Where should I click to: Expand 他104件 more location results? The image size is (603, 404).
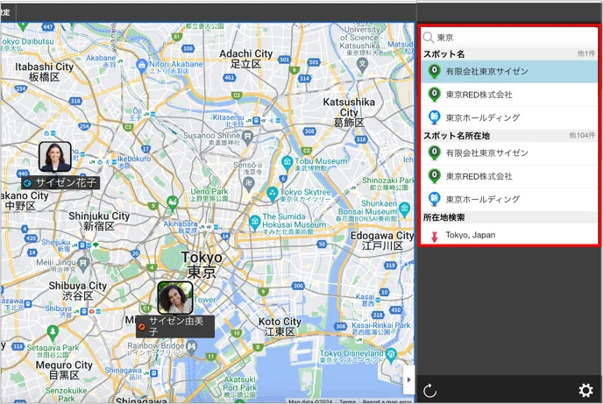pos(582,135)
